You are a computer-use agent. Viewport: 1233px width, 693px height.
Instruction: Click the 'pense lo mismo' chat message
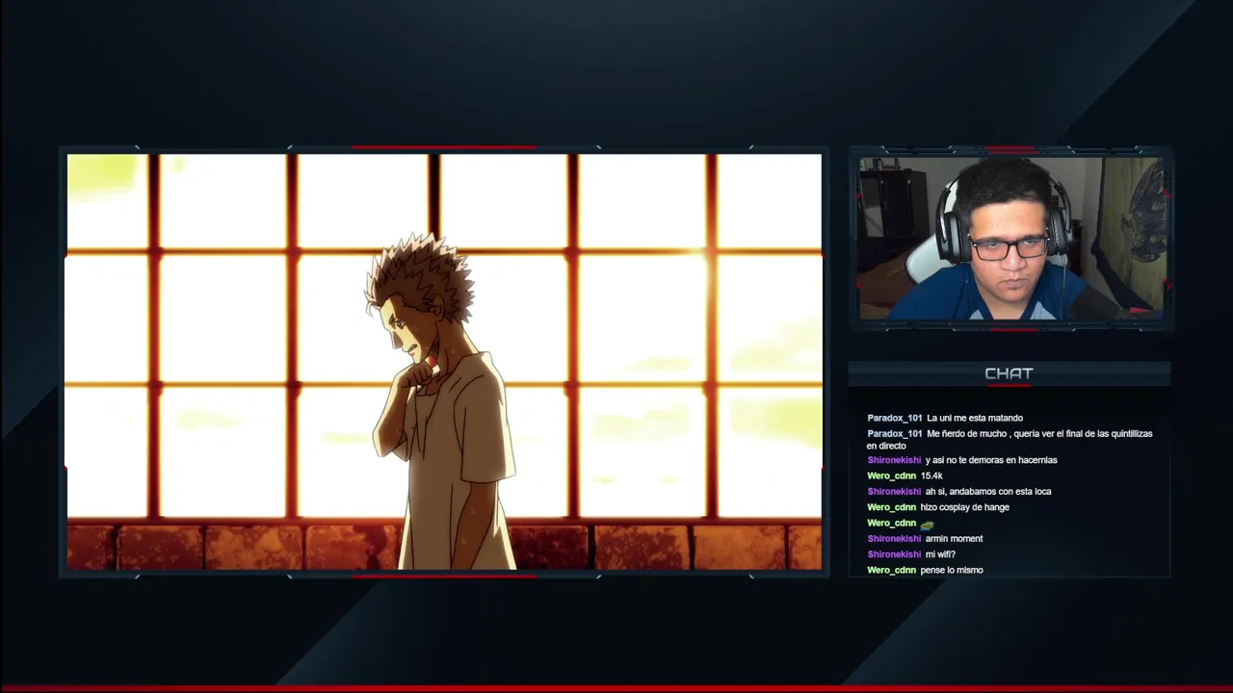pyautogui.click(x=952, y=571)
